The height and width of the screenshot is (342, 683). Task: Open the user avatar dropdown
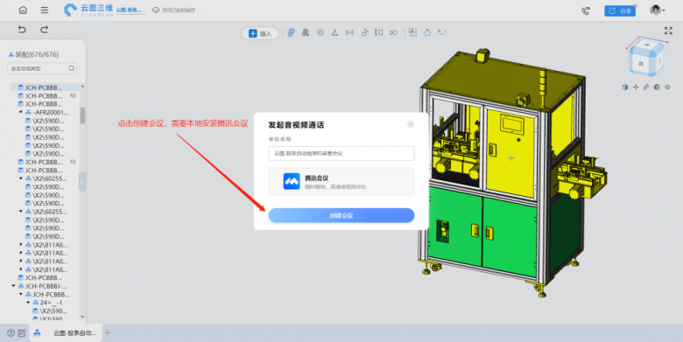click(x=658, y=10)
